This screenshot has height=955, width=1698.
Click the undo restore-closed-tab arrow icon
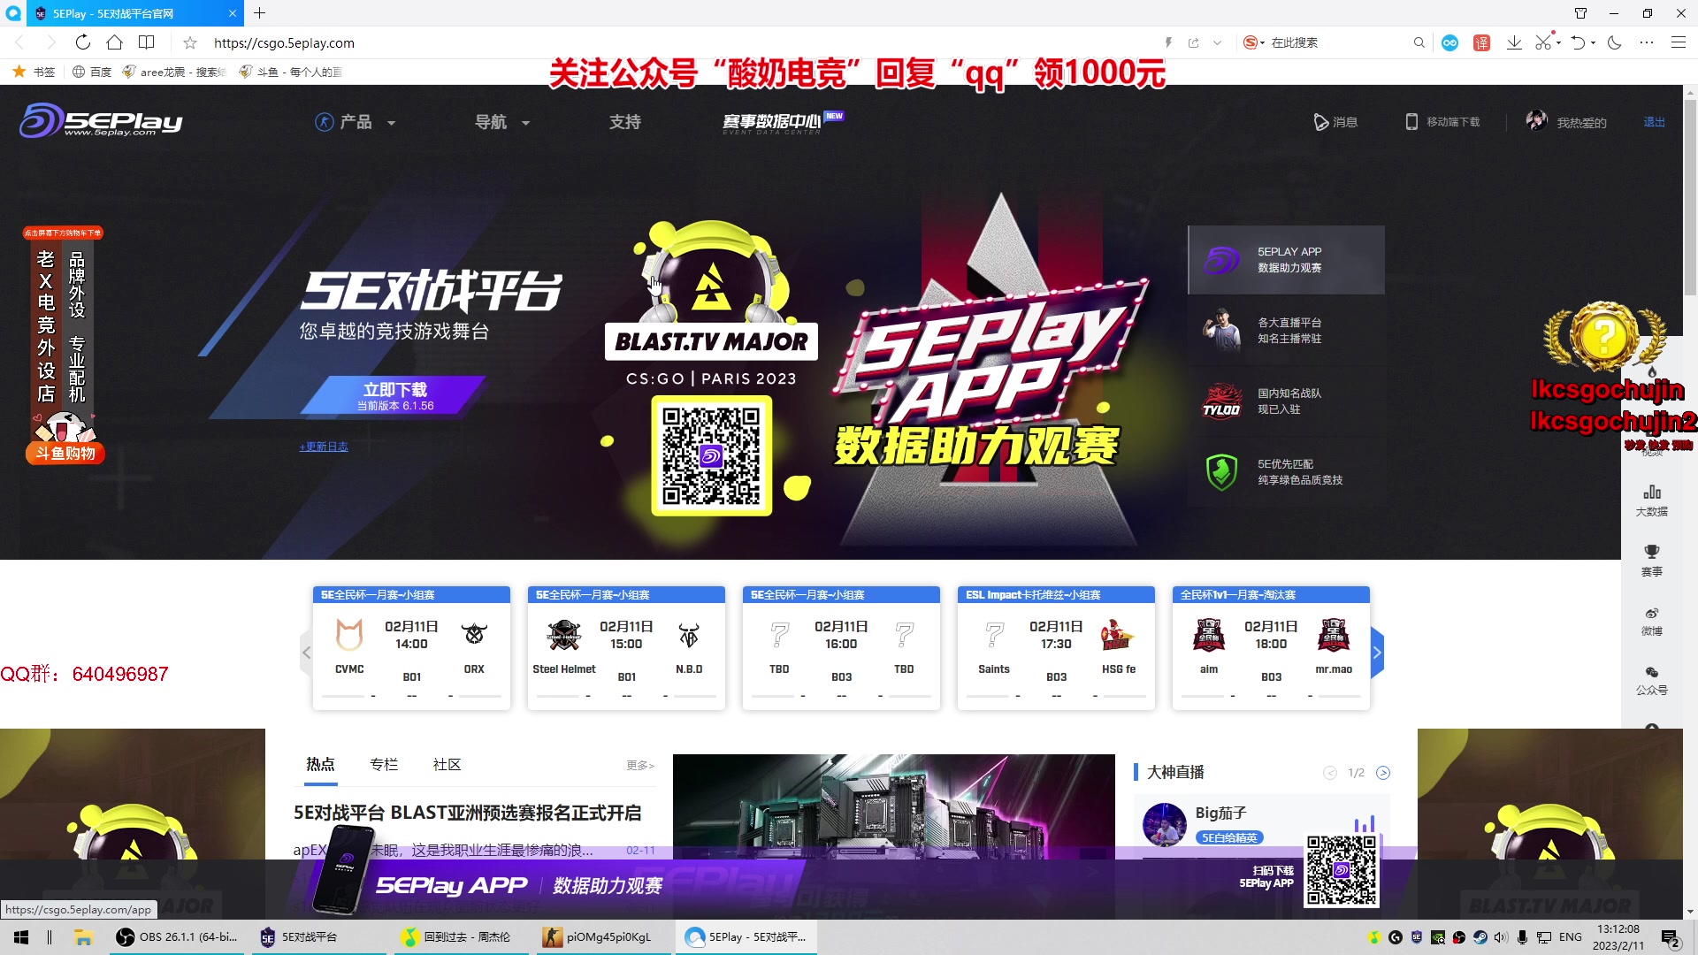point(1579,42)
